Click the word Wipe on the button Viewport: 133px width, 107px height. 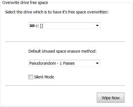106,98
